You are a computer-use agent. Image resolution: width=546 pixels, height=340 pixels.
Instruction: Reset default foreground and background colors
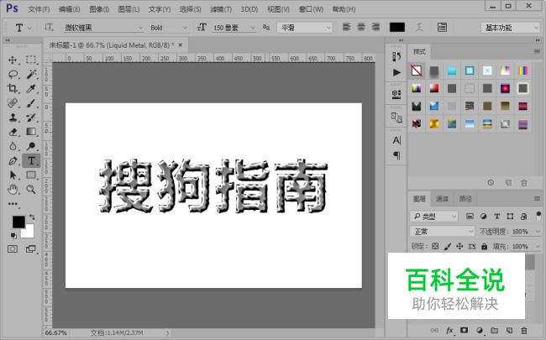point(13,236)
